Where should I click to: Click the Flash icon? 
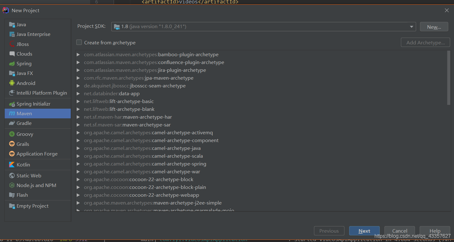(12, 195)
